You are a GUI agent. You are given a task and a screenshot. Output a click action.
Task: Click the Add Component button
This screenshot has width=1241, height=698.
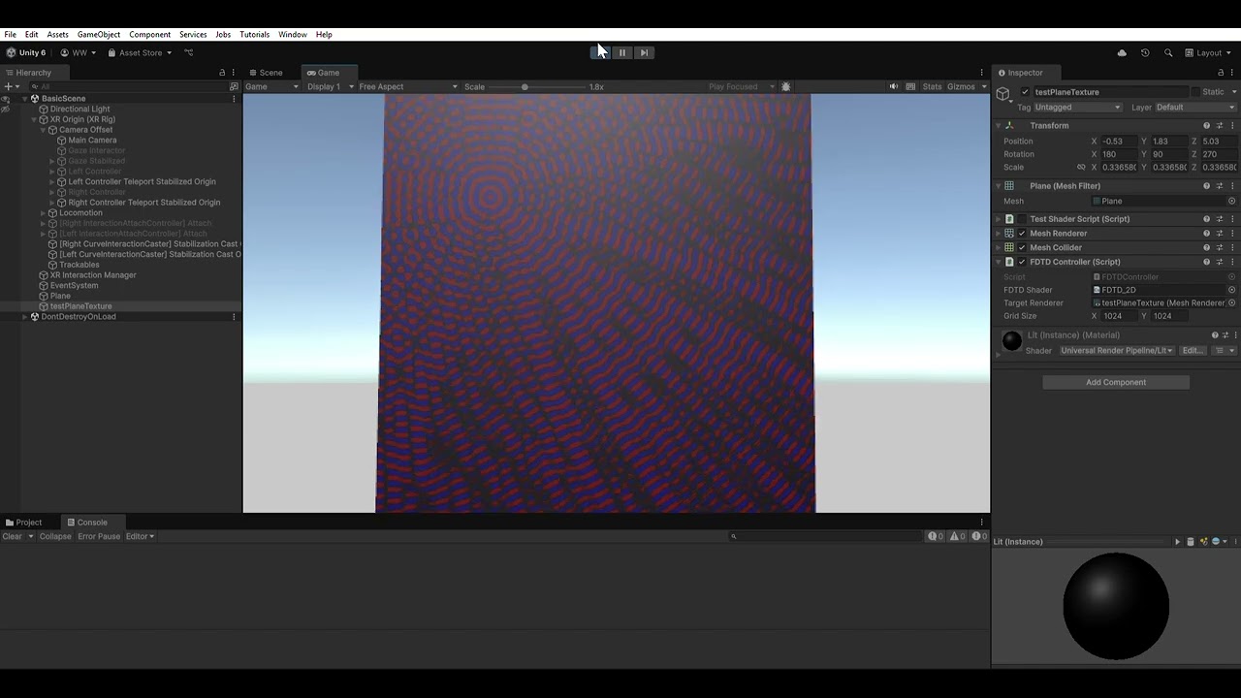point(1116,382)
